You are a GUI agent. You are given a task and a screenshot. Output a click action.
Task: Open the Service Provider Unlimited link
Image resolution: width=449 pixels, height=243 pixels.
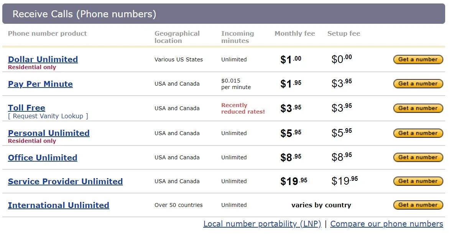point(65,182)
